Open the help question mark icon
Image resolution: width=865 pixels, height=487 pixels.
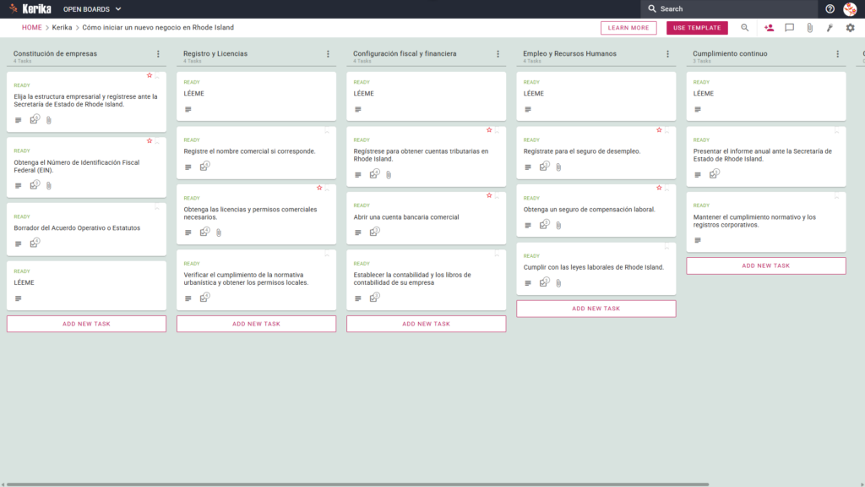point(830,8)
